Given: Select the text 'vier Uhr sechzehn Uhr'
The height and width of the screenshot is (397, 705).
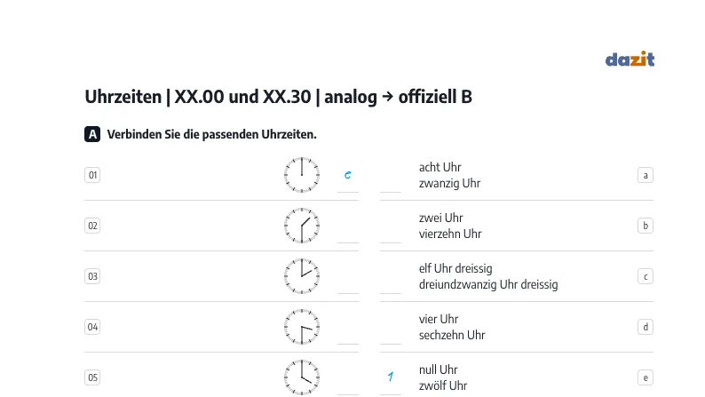Looking at the screenshot, I should (x=452, y=327).
